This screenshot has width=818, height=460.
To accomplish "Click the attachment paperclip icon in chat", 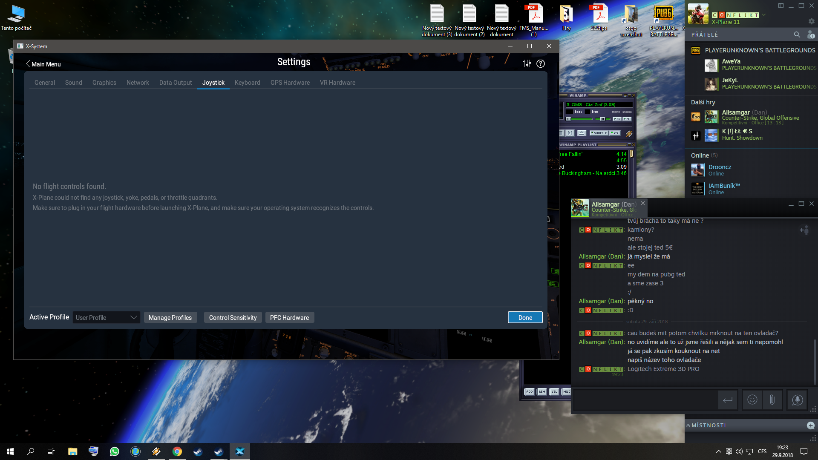I will [x=772, y=400].
